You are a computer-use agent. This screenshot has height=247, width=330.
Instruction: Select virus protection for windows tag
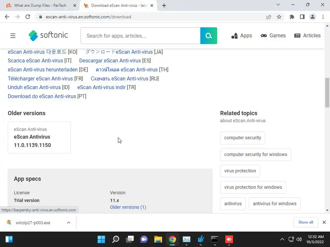(253, 188)
